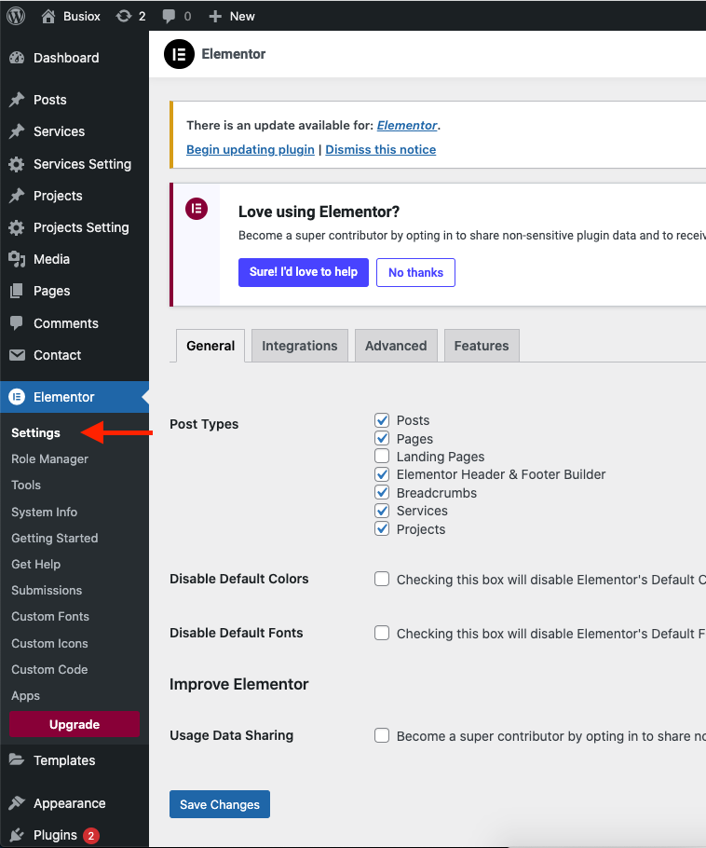Toggle Usage Data Sharing checkbox

point(382,735)
